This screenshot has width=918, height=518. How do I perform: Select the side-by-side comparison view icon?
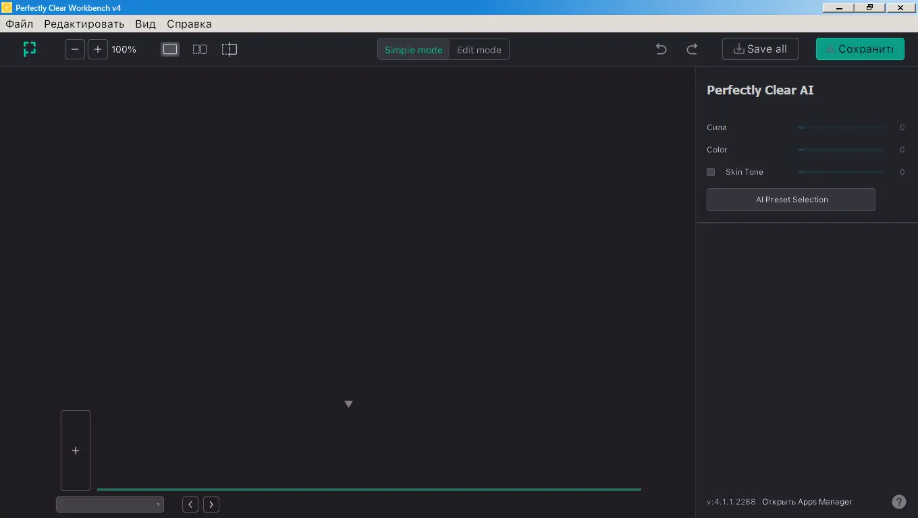point(199,49)
